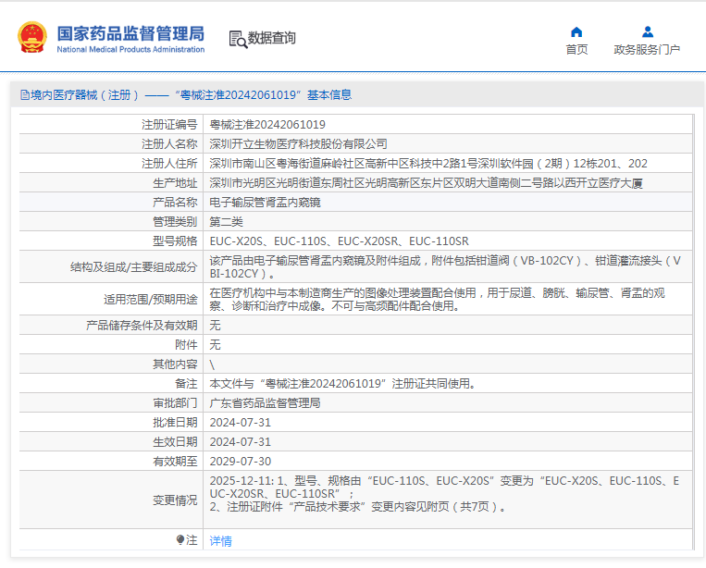Viewport: 706px width, 568px height.
Task: Click the 数据查询 heading text
Action: pos(272,38)
